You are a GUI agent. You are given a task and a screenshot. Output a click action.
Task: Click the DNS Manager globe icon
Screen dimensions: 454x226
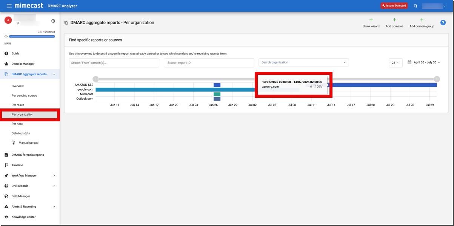coord(6,196)
